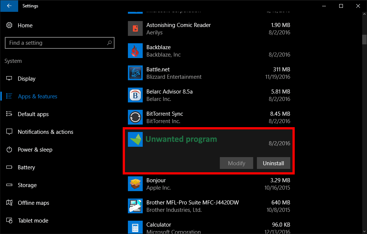Switch to the Storage page

click(27, 185)
